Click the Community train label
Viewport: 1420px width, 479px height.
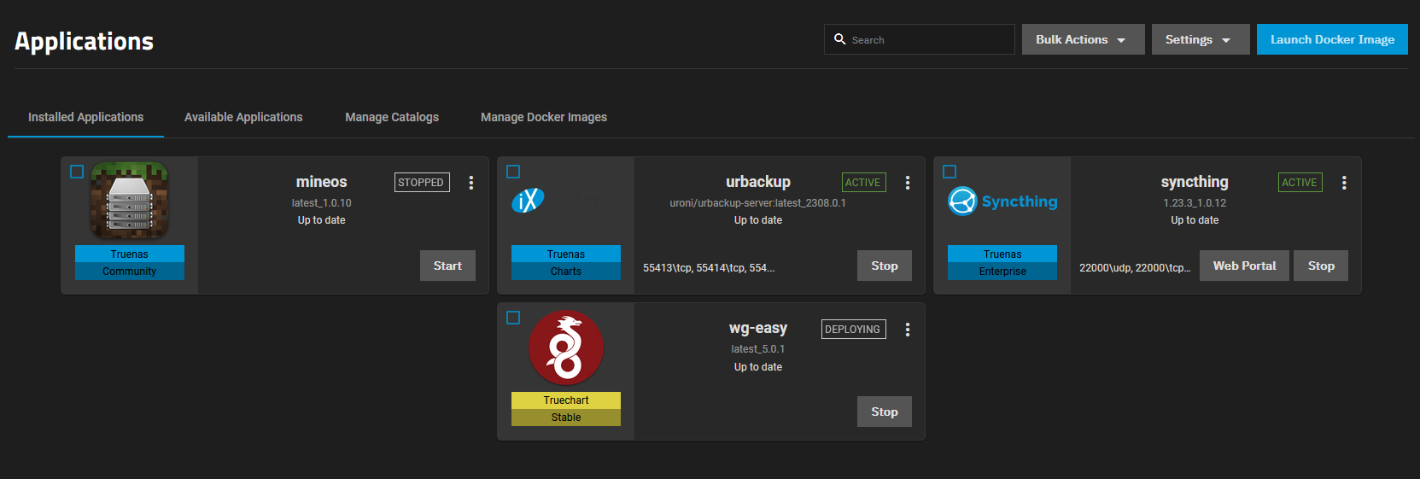point(130,272)
